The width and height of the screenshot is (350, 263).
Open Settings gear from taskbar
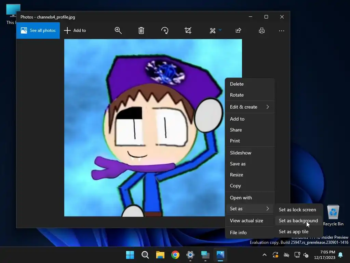pos(190,255)
